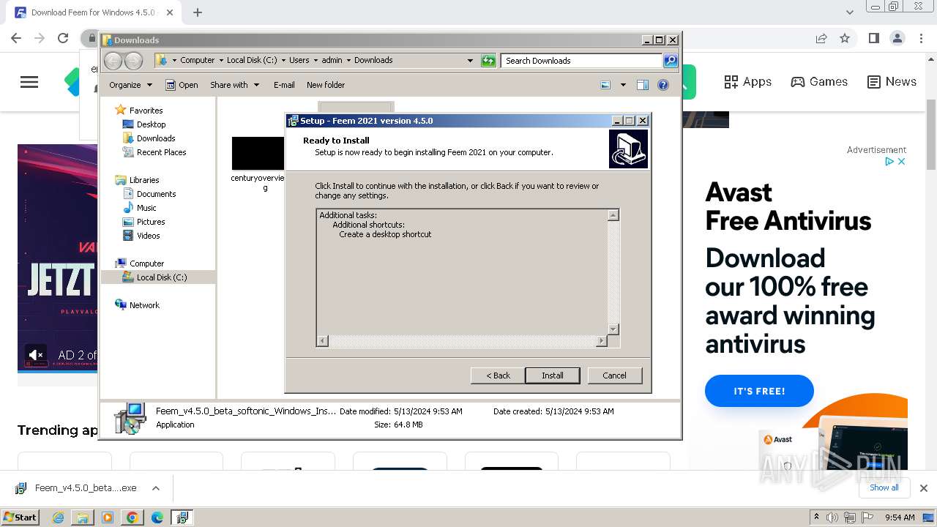This screenshot has height=527, width=937.
Task: Open Windows Start menu
Action: coord(20,517)
